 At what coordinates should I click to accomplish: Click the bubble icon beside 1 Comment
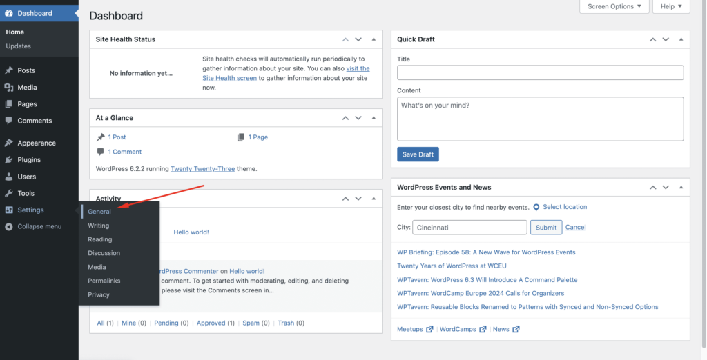tap(101, 152)
